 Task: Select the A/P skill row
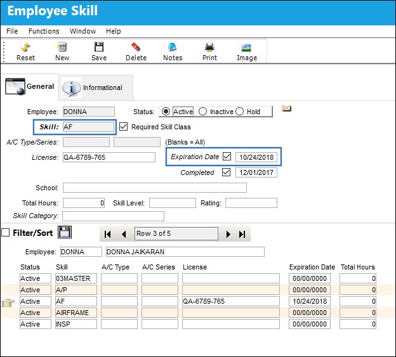[x=198, y=290]
